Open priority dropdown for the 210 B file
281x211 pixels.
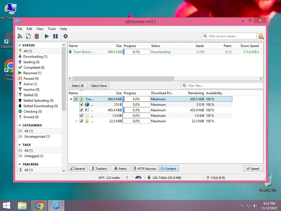(x=164, y=105)
